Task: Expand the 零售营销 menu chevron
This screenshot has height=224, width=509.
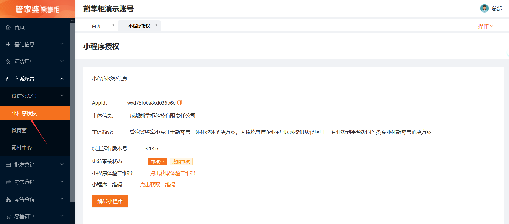Action: 62,182
